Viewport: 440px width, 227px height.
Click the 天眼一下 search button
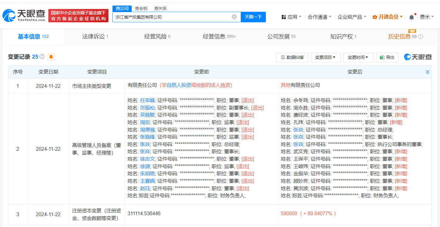[x=253, y=17]
